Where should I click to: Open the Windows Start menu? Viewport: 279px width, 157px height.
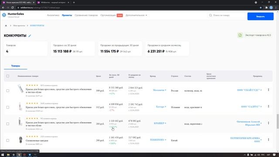tap(3, 155)
